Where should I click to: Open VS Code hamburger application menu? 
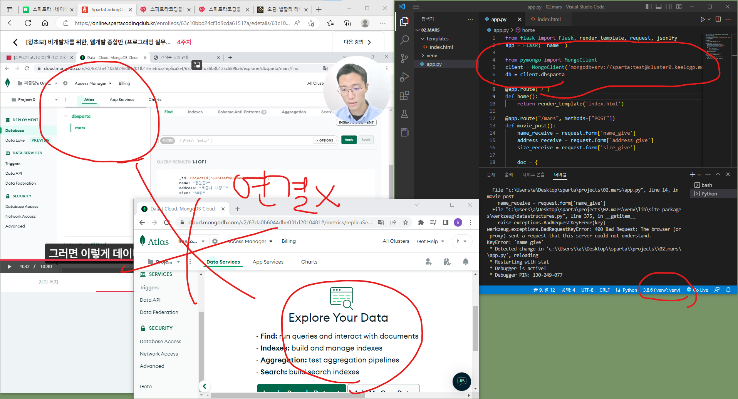coord(416,7)
